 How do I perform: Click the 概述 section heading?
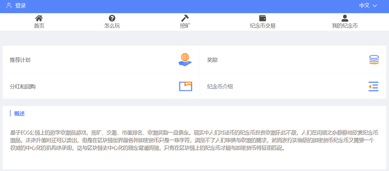(19, 114)
